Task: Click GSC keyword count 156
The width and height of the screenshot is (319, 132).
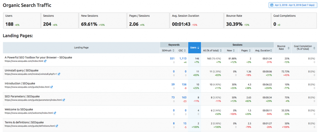Action: click(x=184, y=84)
